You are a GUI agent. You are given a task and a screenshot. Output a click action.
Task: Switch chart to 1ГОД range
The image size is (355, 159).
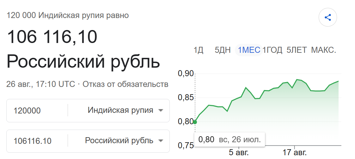click(x=272, y=50)
